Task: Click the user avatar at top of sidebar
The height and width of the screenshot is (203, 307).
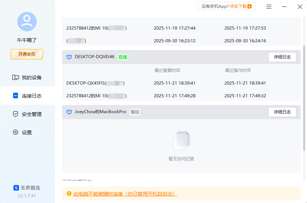Action: coord(26,21)
